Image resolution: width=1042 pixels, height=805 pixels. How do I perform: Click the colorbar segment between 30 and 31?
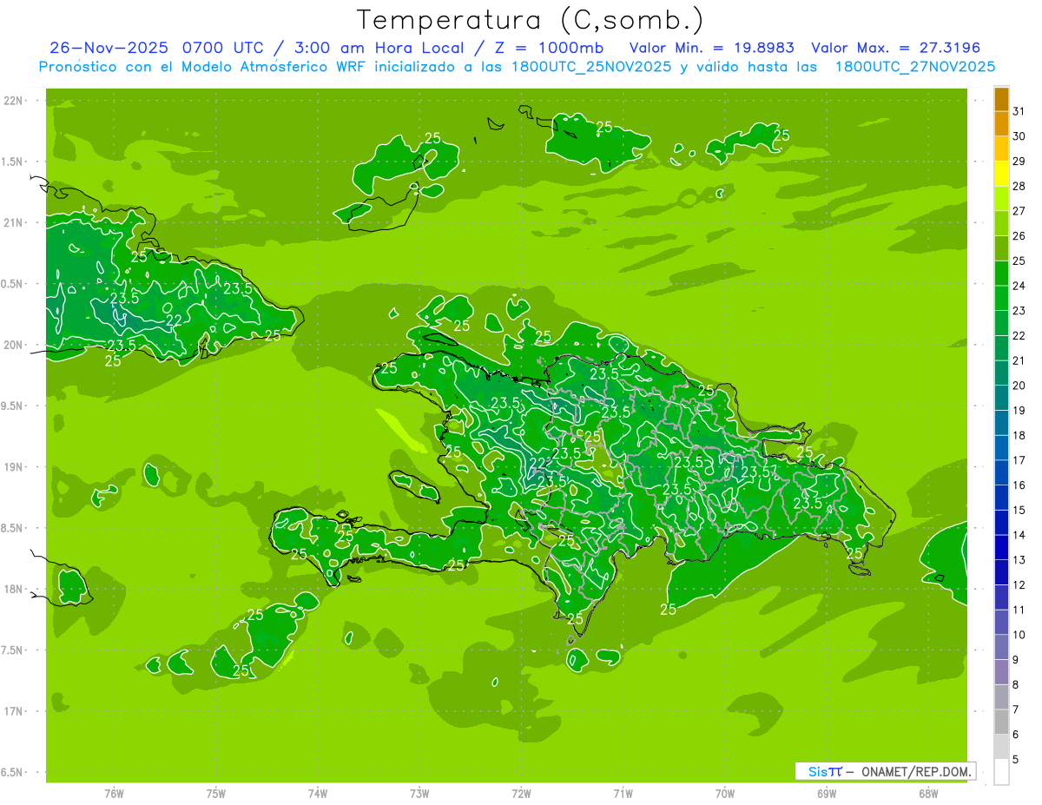(1001, 124)
